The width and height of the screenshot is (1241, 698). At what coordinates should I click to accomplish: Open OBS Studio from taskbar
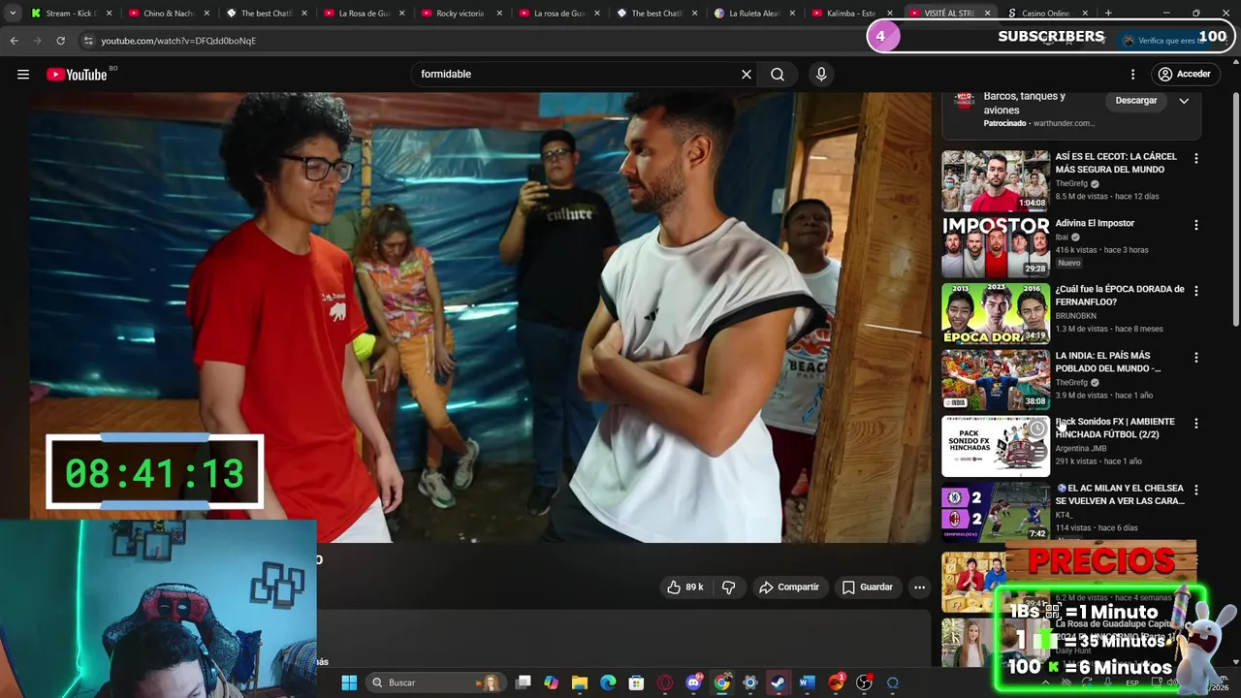pyautogui.click(x=864, y=682)
